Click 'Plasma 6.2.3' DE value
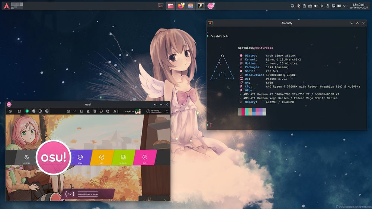Image resolution: width=372 pixels, height=209 pixels. [x=276, y=79]
